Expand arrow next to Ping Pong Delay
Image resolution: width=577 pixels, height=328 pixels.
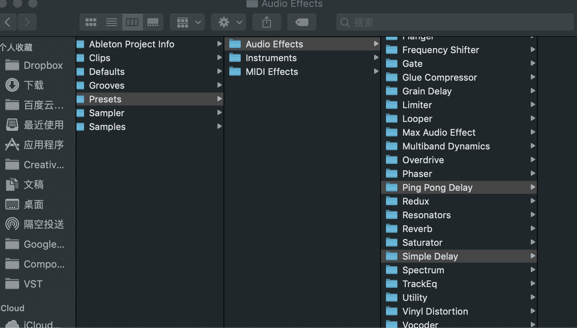[533, 187]
